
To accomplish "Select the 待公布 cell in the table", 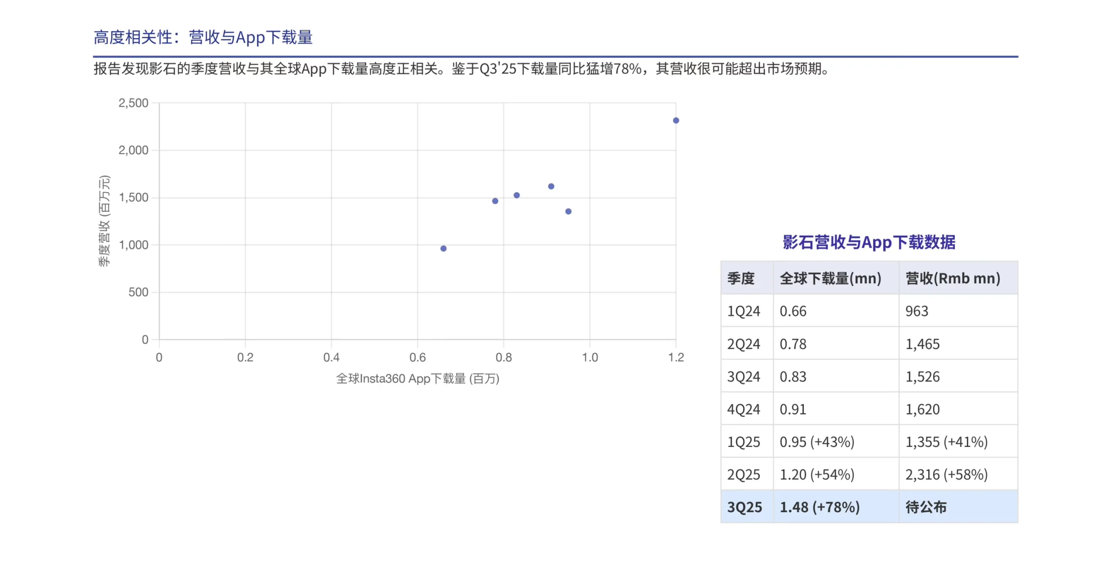I will coord(926,506).
